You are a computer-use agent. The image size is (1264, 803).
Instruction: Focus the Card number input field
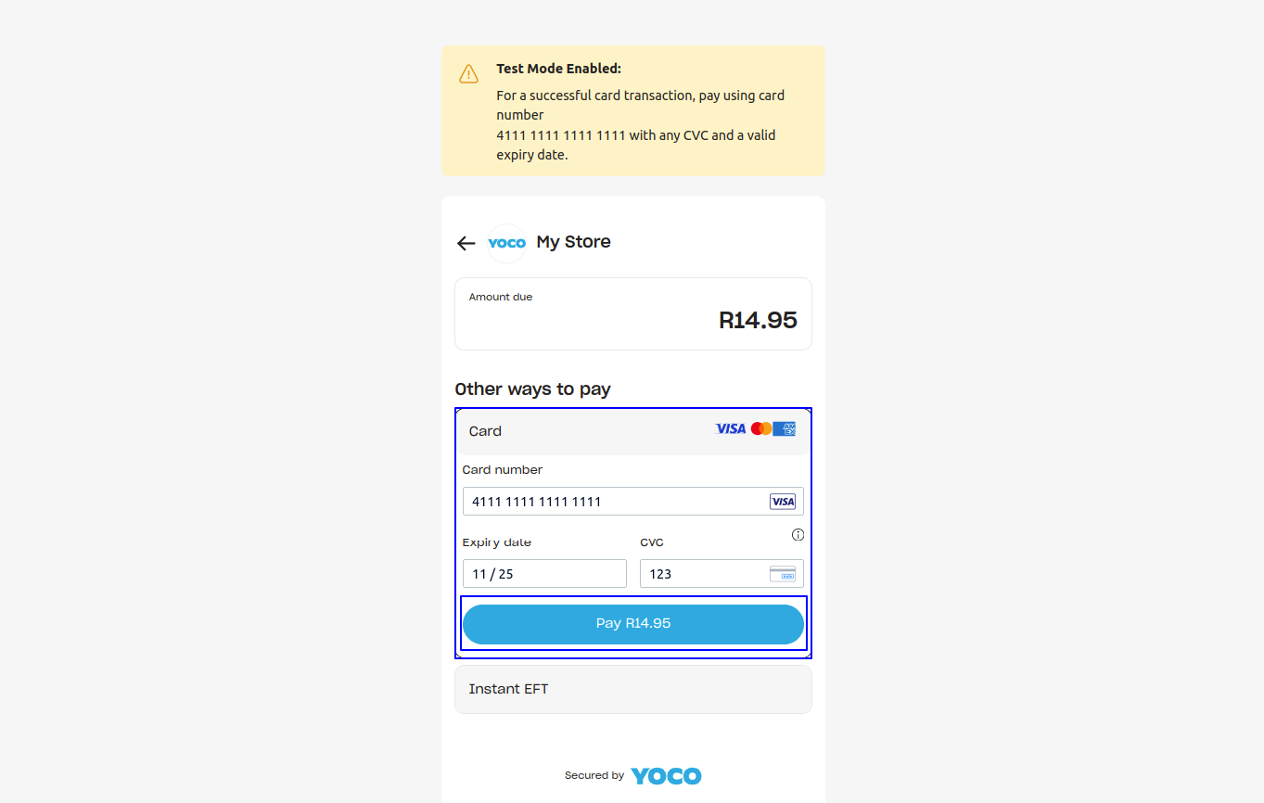pos(612,502)
